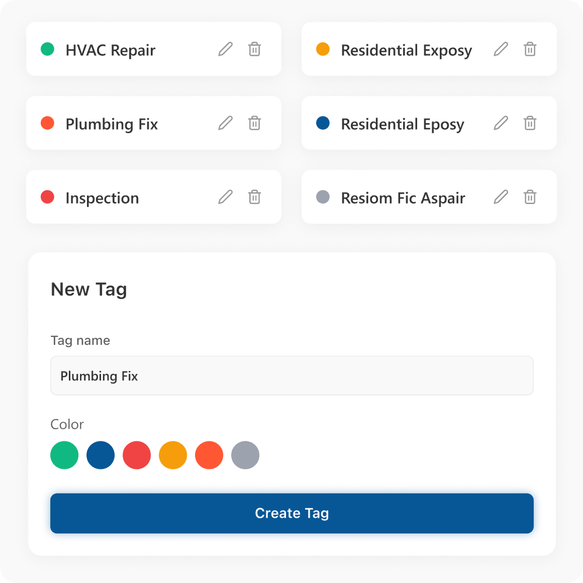Image resolution: width=583 pixels, height=583 pixels.
Task: Delete the Resiom Fic Aspair tag
Action: pos(530,197)
